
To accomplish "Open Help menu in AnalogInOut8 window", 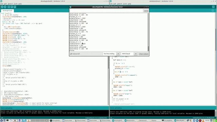I will pos(20,4).
